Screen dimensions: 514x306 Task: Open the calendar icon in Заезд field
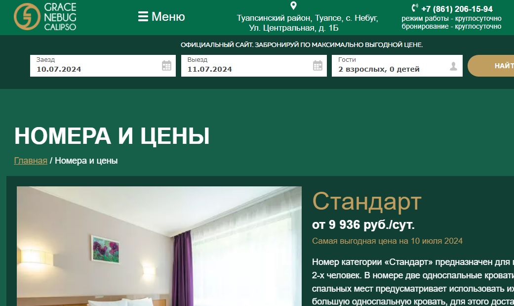click(166, 66)
